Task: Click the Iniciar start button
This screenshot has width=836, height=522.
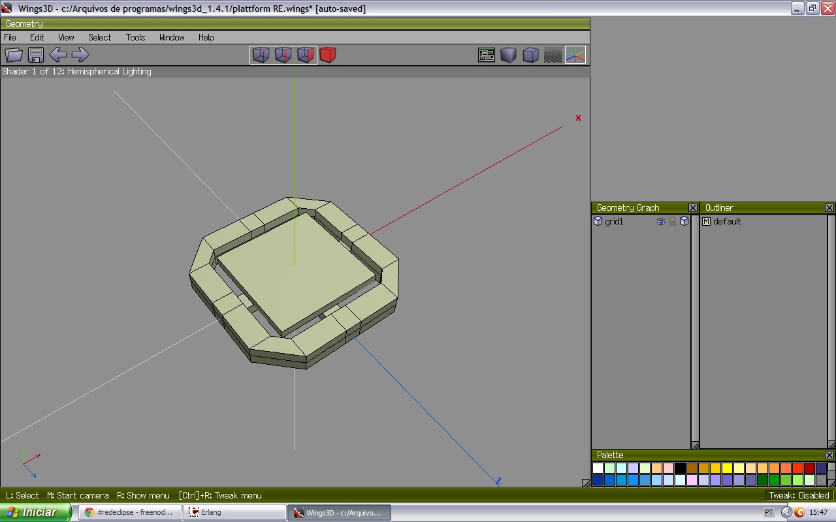Action: pos(36,512)
